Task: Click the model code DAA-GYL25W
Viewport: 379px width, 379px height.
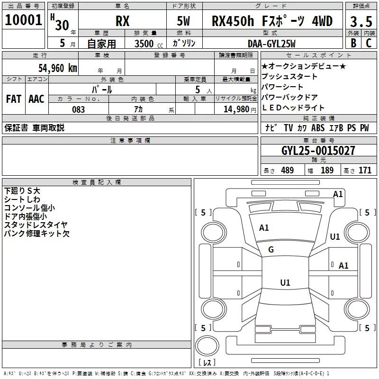Action: [x=271, y=44]
